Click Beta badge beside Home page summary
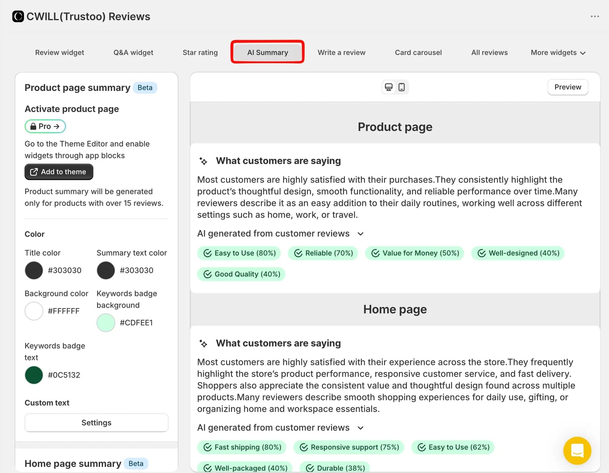Image resolution: width=609 pixels, height=473 pixels. [x=136, y=463]
